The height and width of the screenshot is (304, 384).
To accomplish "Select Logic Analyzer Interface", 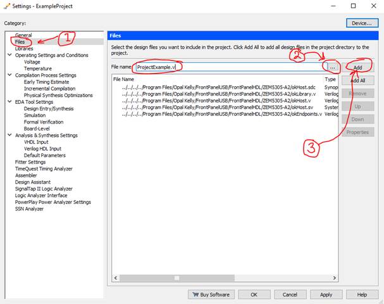I will pyautogui.click(x=41, y=196).
